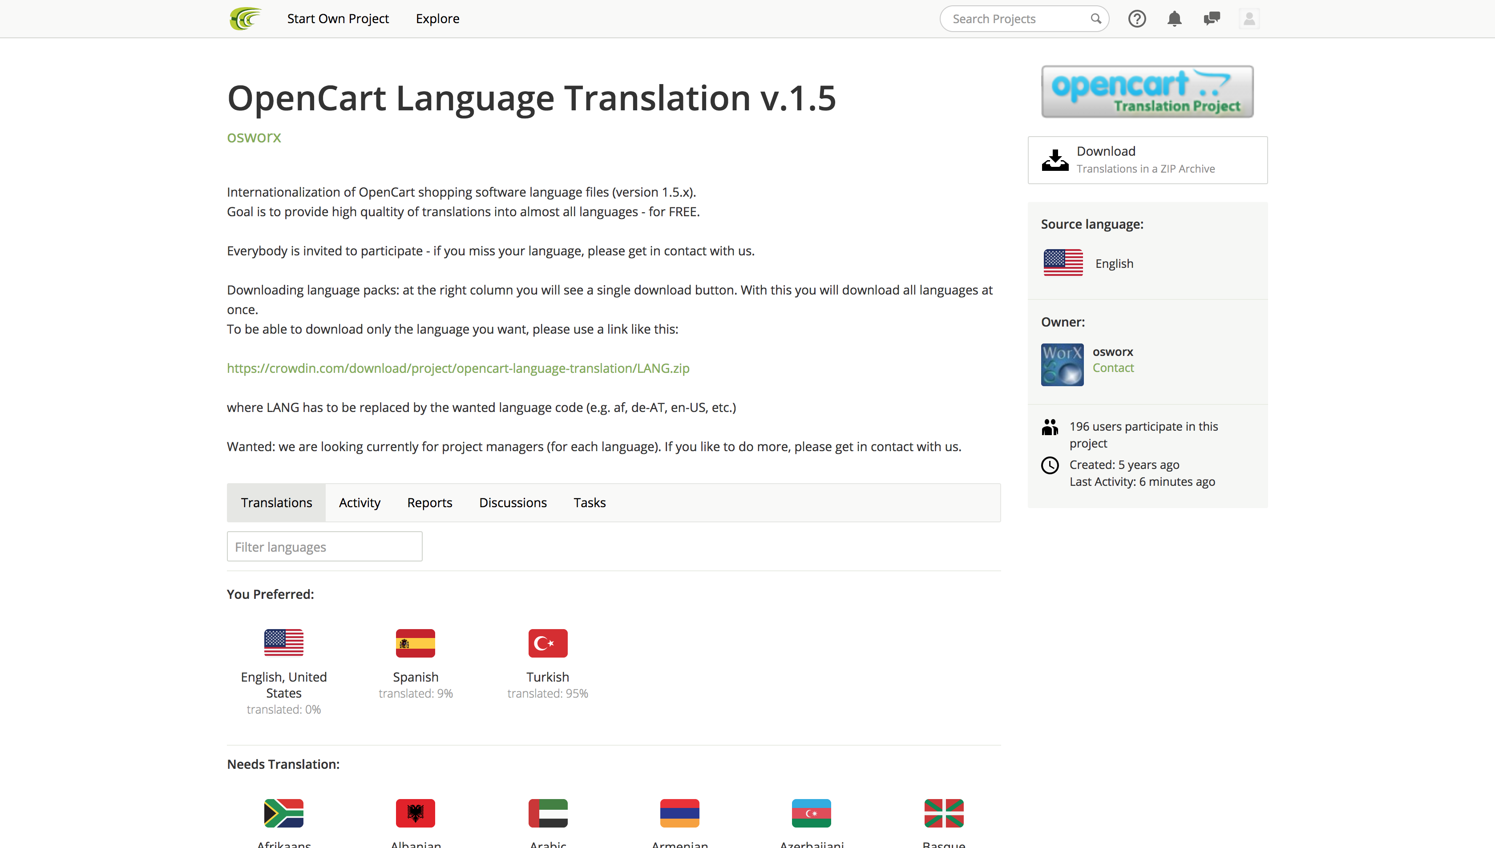Screen dimensions: 1495x848
Task: Click the Spanish language name
Action: click(415, 677)
